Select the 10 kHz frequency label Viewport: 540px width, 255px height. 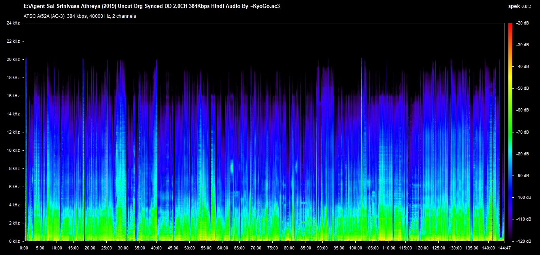pos(13,150)
